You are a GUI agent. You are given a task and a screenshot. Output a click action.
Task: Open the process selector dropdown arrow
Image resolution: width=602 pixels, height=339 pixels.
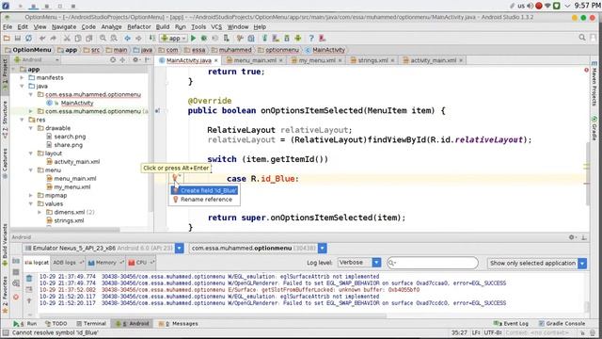coord(323,249)
